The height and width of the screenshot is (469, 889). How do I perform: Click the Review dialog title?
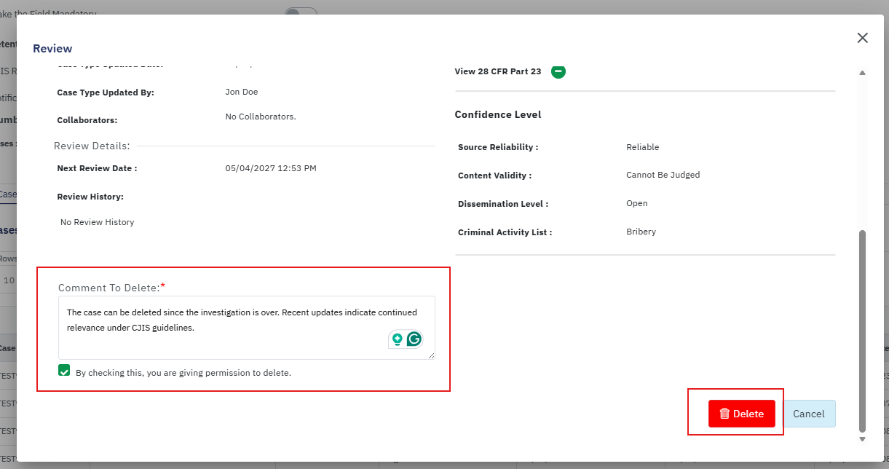[52, 49]
